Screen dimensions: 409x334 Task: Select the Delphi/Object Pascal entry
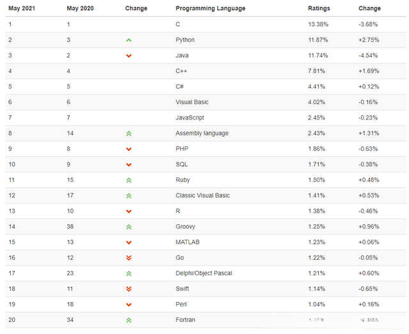click(x=203, y=273)
